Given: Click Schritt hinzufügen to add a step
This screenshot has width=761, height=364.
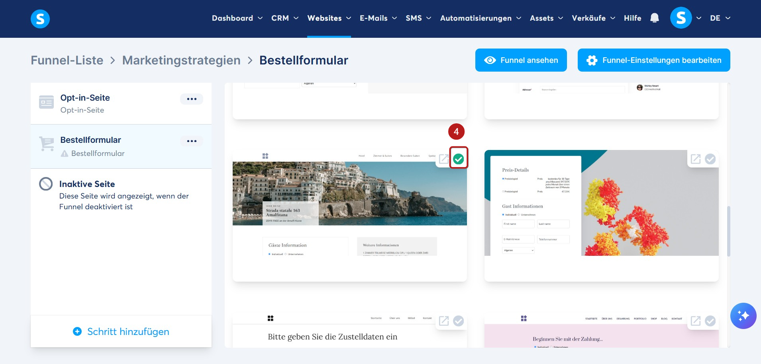Looking at the screenshot, I should click(x=121, y=331).
